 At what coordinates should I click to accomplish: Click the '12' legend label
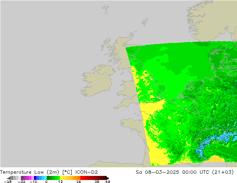[x=61, y=182]
